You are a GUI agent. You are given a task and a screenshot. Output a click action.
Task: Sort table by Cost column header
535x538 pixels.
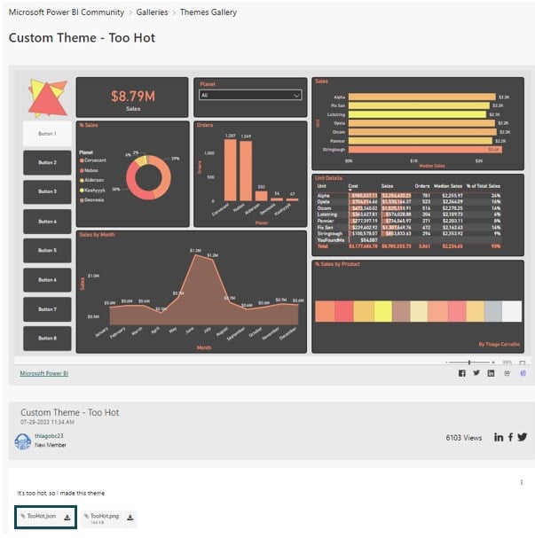click(x=353, y=186)
